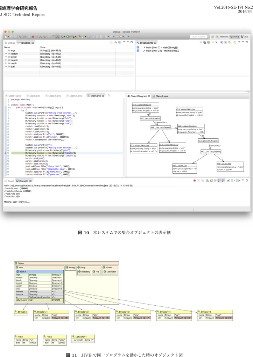Open the Breakpoints view menu triangle
Screen dimensions: 253x357
point(239,42)
